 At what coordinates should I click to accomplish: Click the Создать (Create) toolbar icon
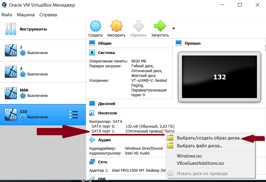[x=95, y=26]
